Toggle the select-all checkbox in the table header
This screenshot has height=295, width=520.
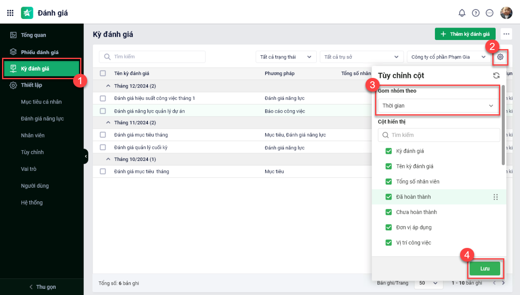pyautogui.click(x=103, y=73)
